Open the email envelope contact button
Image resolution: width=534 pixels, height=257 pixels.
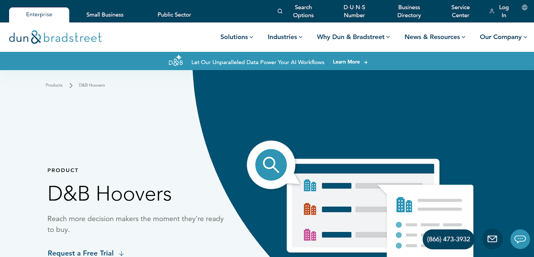(x=492, y=239)
